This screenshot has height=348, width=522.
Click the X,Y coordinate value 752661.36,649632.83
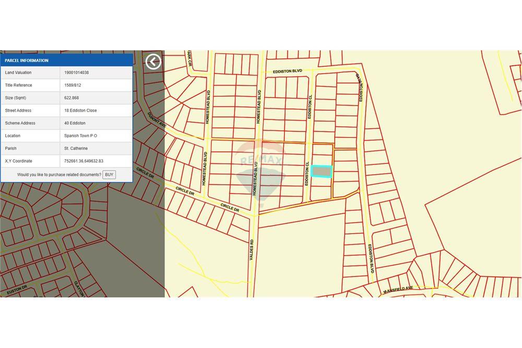coord(84,161)
